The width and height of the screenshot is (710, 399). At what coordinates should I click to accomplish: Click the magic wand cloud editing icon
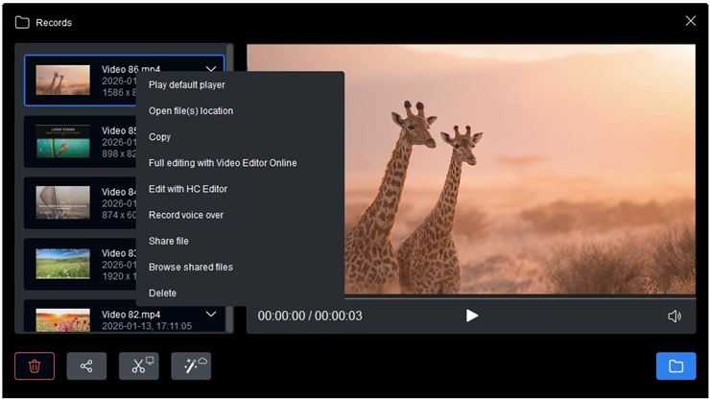point(191,366)
